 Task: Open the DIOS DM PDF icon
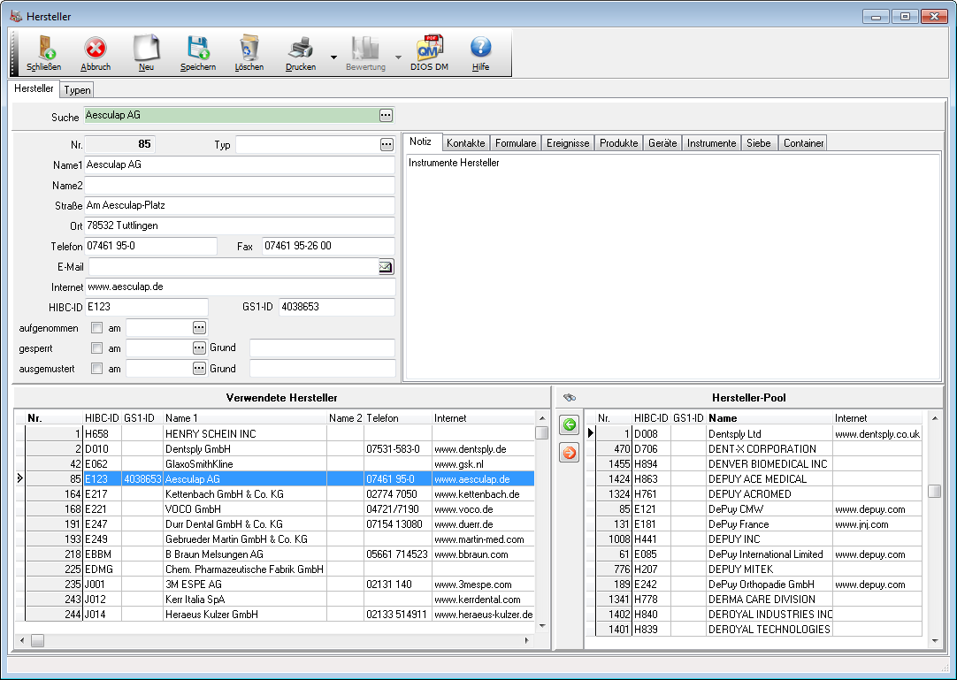(x=429, y=48)
